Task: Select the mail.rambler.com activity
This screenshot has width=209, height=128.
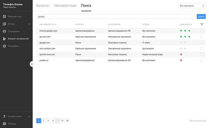Action: pos(47,49)
